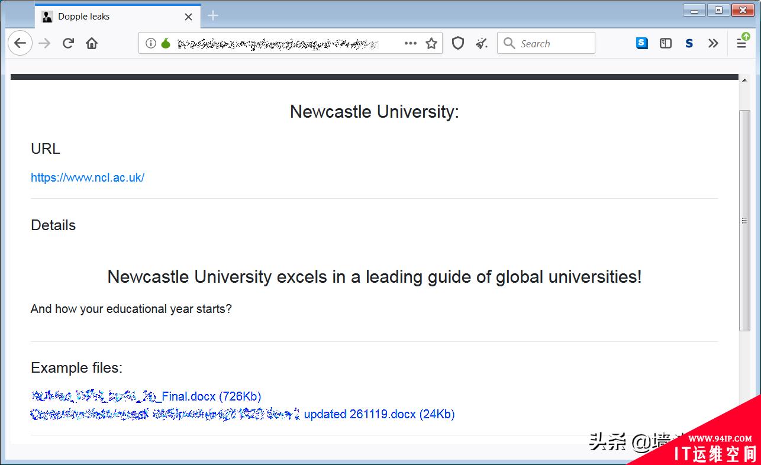Screen dimensions: 761x465
Task: Expand the toolbar overflow chevrons
Action: click(x=713, y=43)
